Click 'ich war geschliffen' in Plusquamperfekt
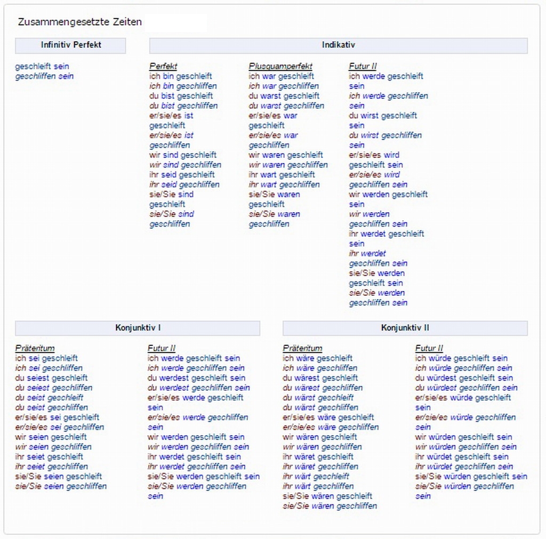This screenshot has width=546, height=539. [284, 86]
